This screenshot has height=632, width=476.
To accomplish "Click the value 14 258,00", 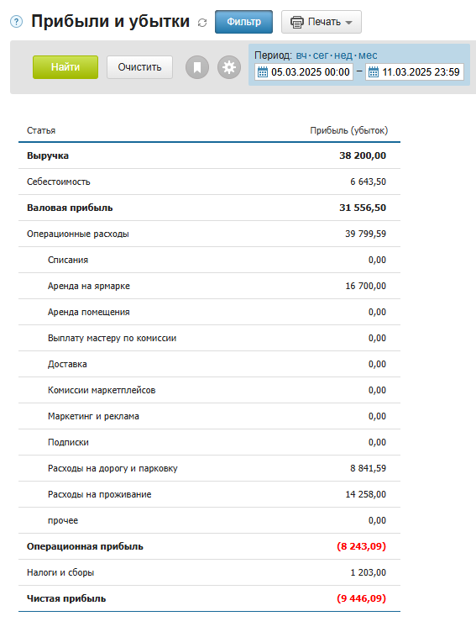I will pyautogui.click(x=365, y=494).
